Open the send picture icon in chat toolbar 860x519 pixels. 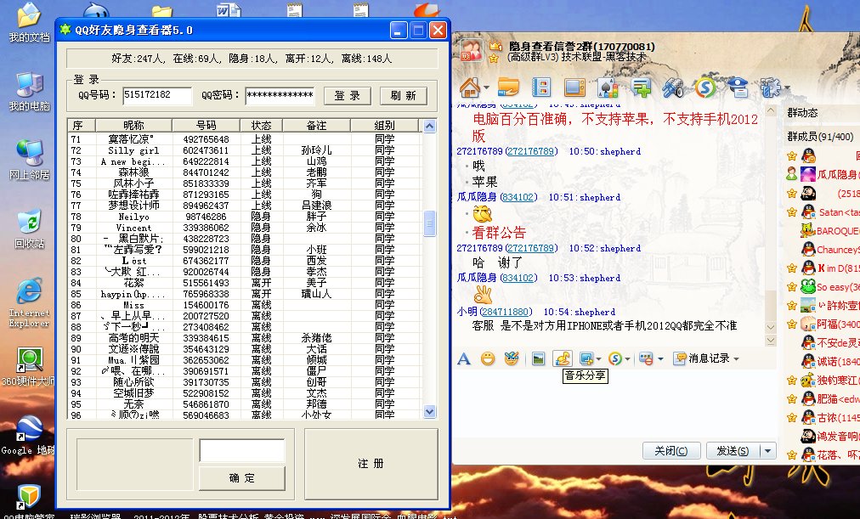[538, 358]
